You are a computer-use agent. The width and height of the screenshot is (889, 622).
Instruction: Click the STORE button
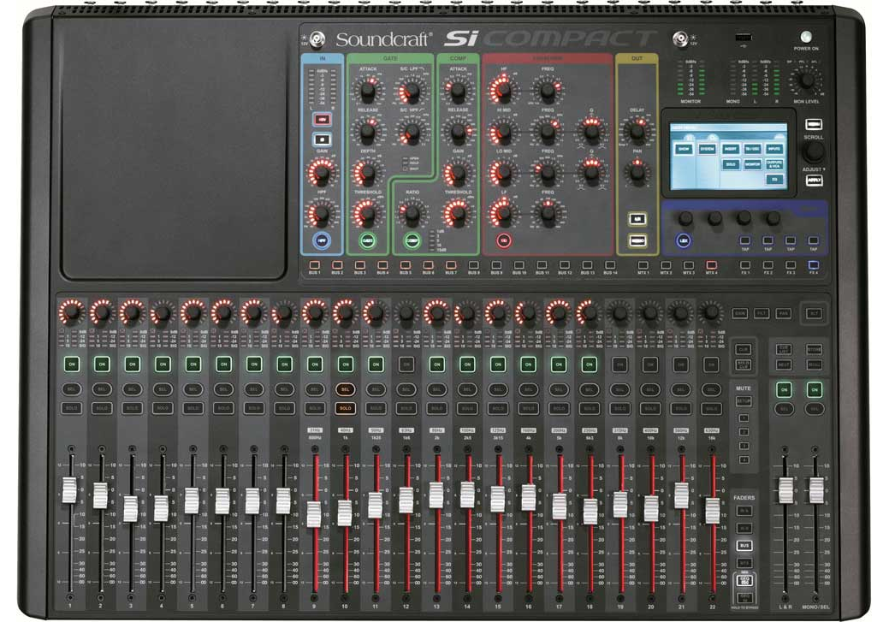815,349
